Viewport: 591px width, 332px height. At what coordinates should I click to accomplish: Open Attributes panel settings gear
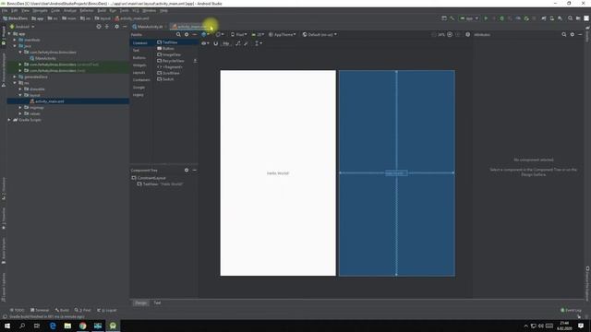coord(573,34)
